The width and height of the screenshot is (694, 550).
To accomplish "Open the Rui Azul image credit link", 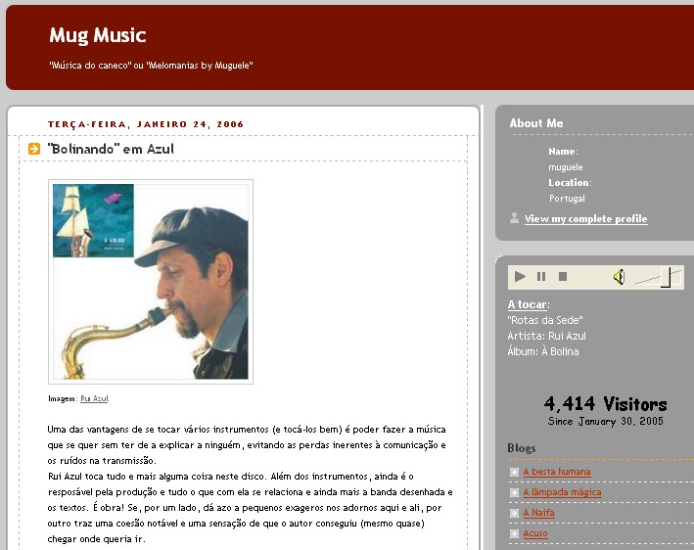I will tap(94, 398).
